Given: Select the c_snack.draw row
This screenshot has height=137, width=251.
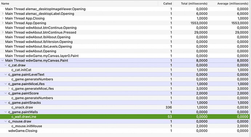Looking at the screenshot, I should [125, 107].
